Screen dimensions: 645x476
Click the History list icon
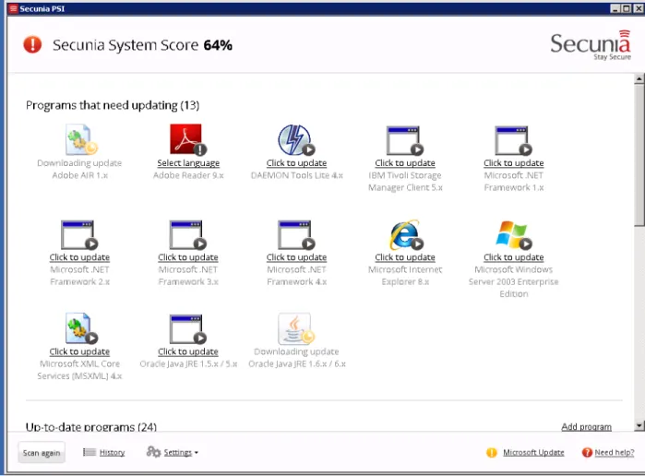point(90,452)
